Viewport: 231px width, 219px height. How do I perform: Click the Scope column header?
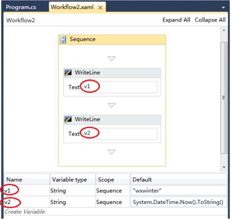tap(113, 179)
